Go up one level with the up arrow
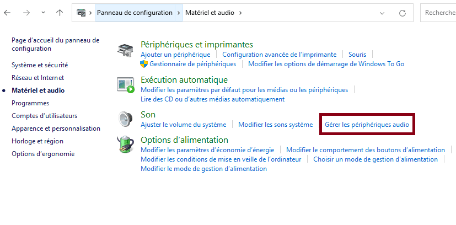Image resolution: width=456 pixels, height=225 pixels. pyautogui.click(x=60, y=12)
